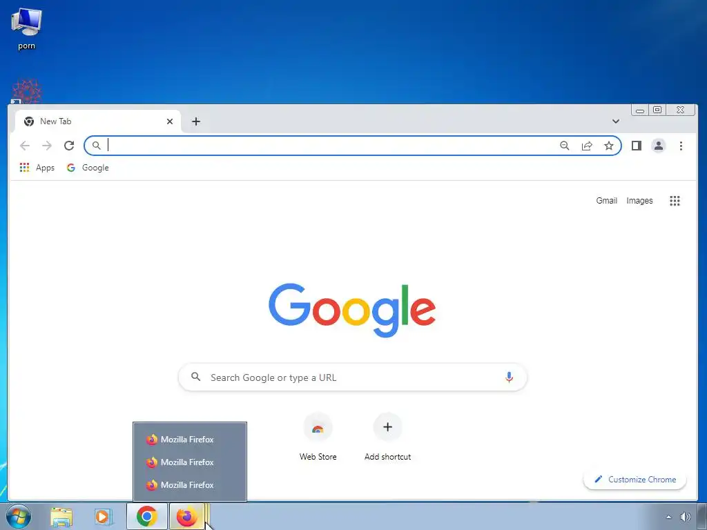Click the Firefox taskbar button

tap(186, 516)
